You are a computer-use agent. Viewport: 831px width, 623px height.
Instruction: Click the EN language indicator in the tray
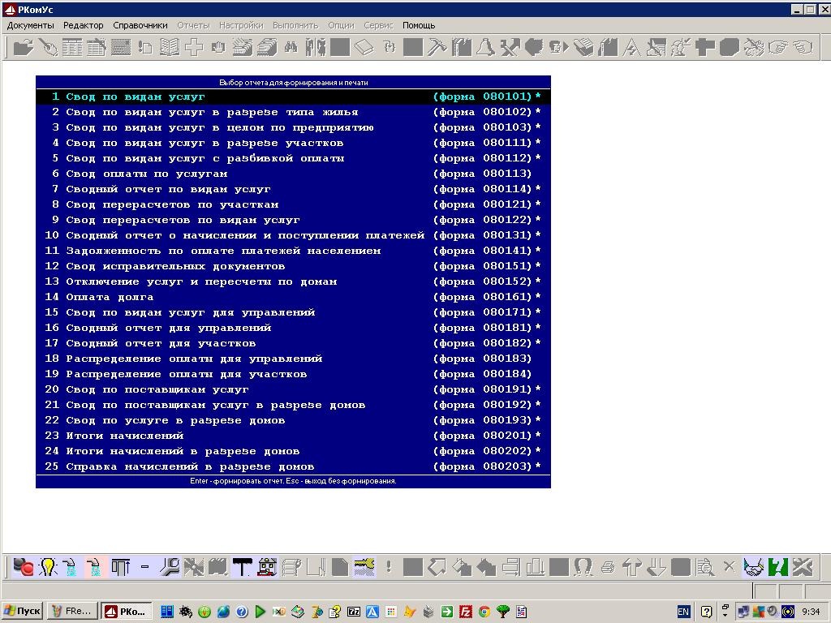[x=683, y=612]
